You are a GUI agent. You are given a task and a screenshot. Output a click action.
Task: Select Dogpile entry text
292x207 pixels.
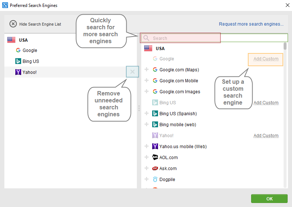coord(167,180)
